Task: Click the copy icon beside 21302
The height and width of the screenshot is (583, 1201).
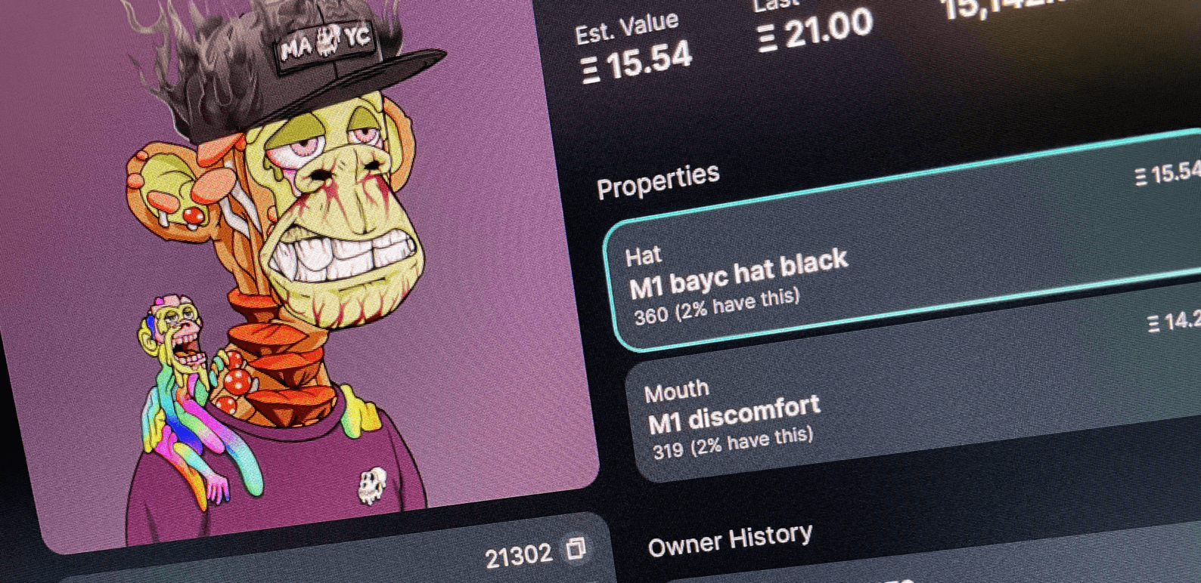Action: 576,548
